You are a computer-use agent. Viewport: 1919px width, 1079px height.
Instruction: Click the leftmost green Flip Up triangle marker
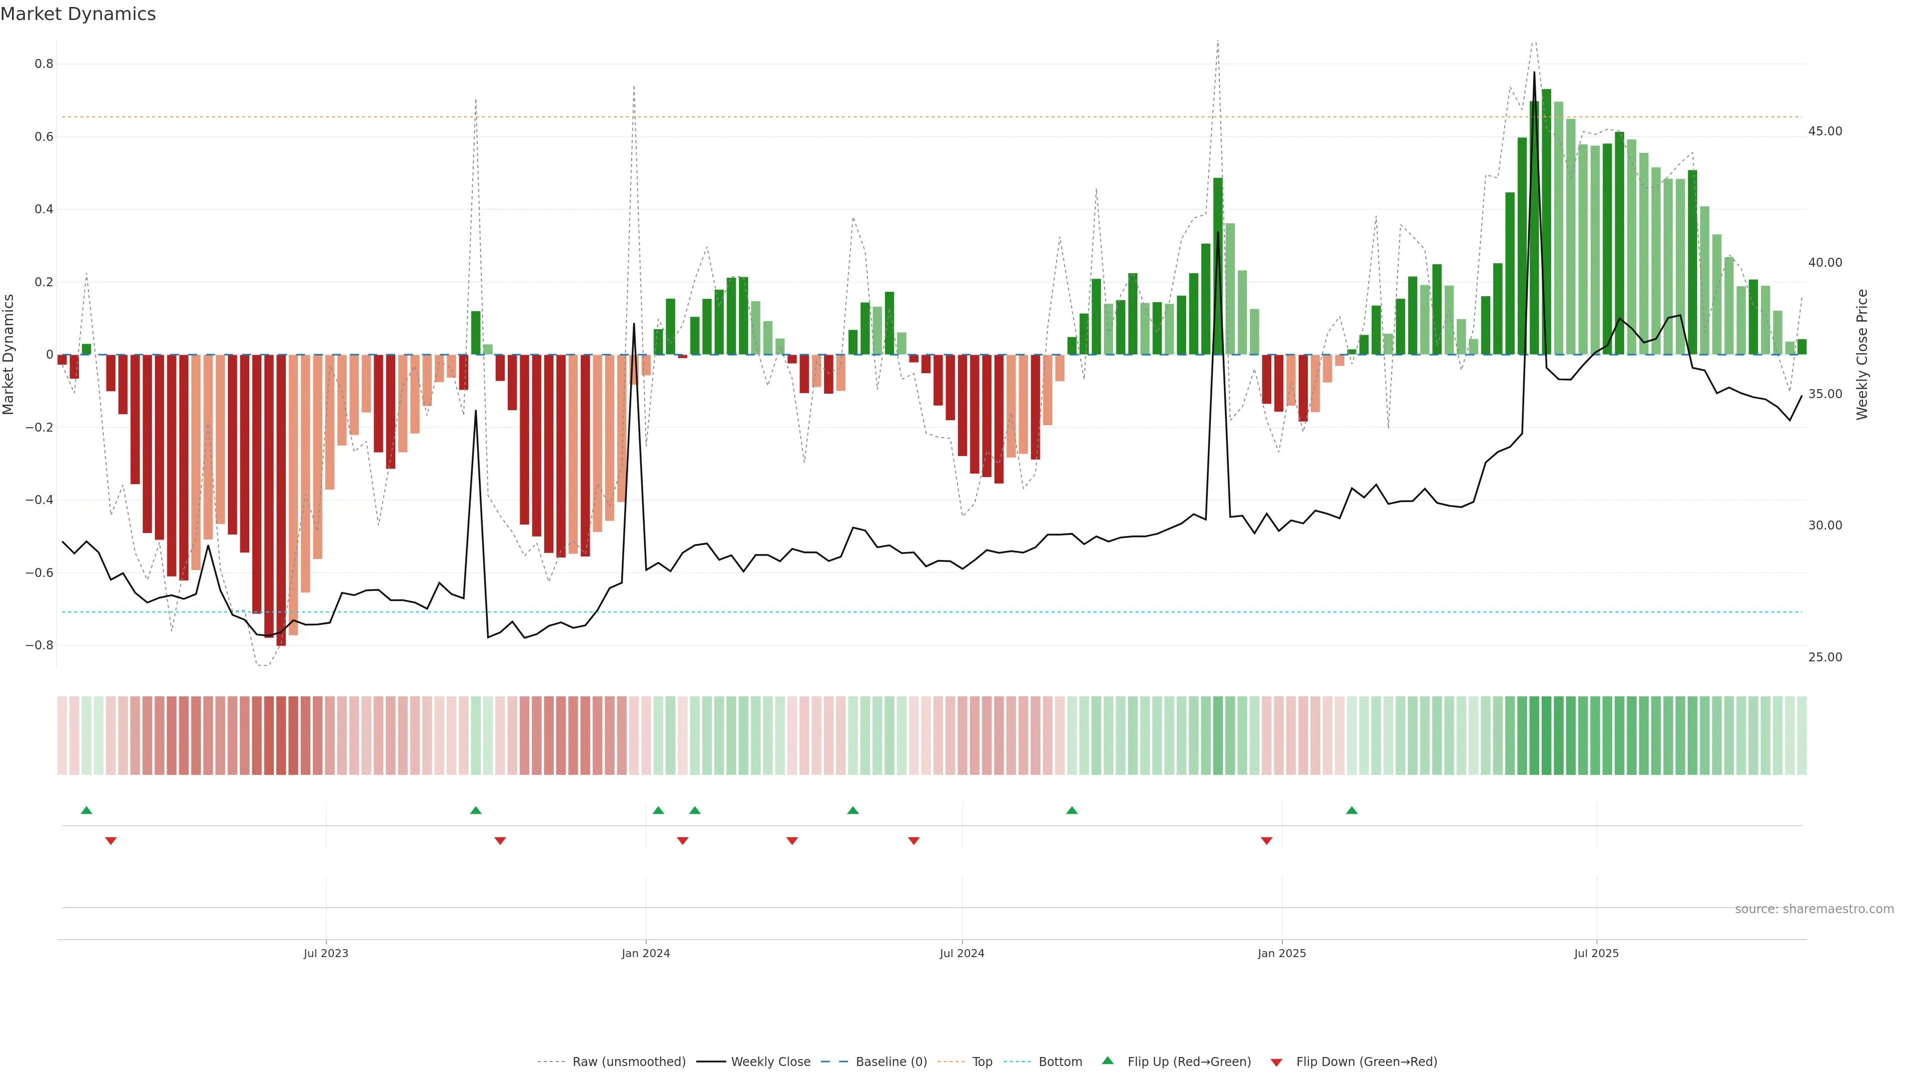(86, 810)
